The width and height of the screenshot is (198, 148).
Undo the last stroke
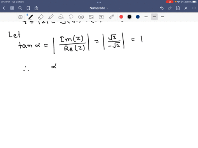point(162,8)
